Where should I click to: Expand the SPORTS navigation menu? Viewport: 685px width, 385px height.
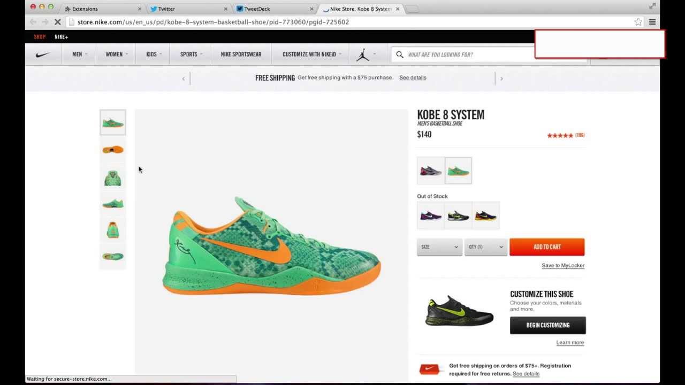pyautogui.click(x=191, y=55)
